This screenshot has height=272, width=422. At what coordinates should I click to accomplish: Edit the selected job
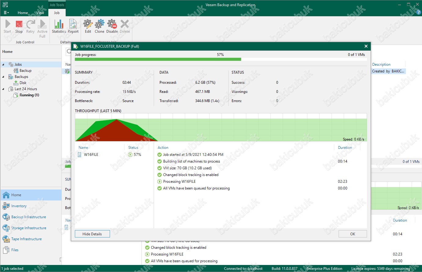point(88,26)
